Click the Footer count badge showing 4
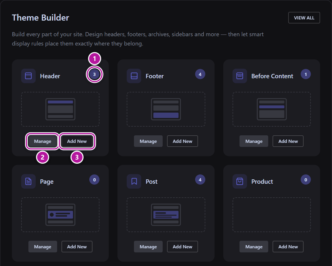The height and width of the screenshot is (266, 332). (200, 74)
